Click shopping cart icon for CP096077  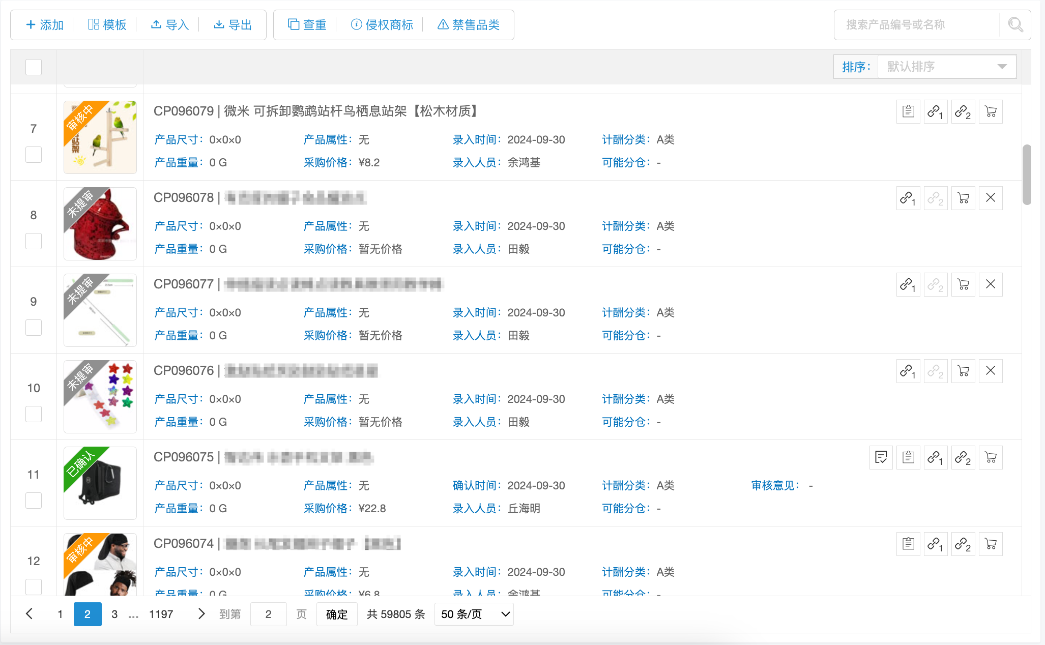click(963, 284)
